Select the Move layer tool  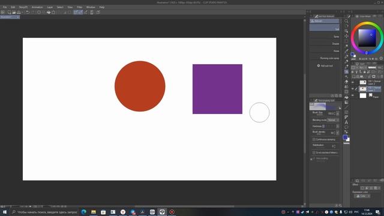click(346, 36)
